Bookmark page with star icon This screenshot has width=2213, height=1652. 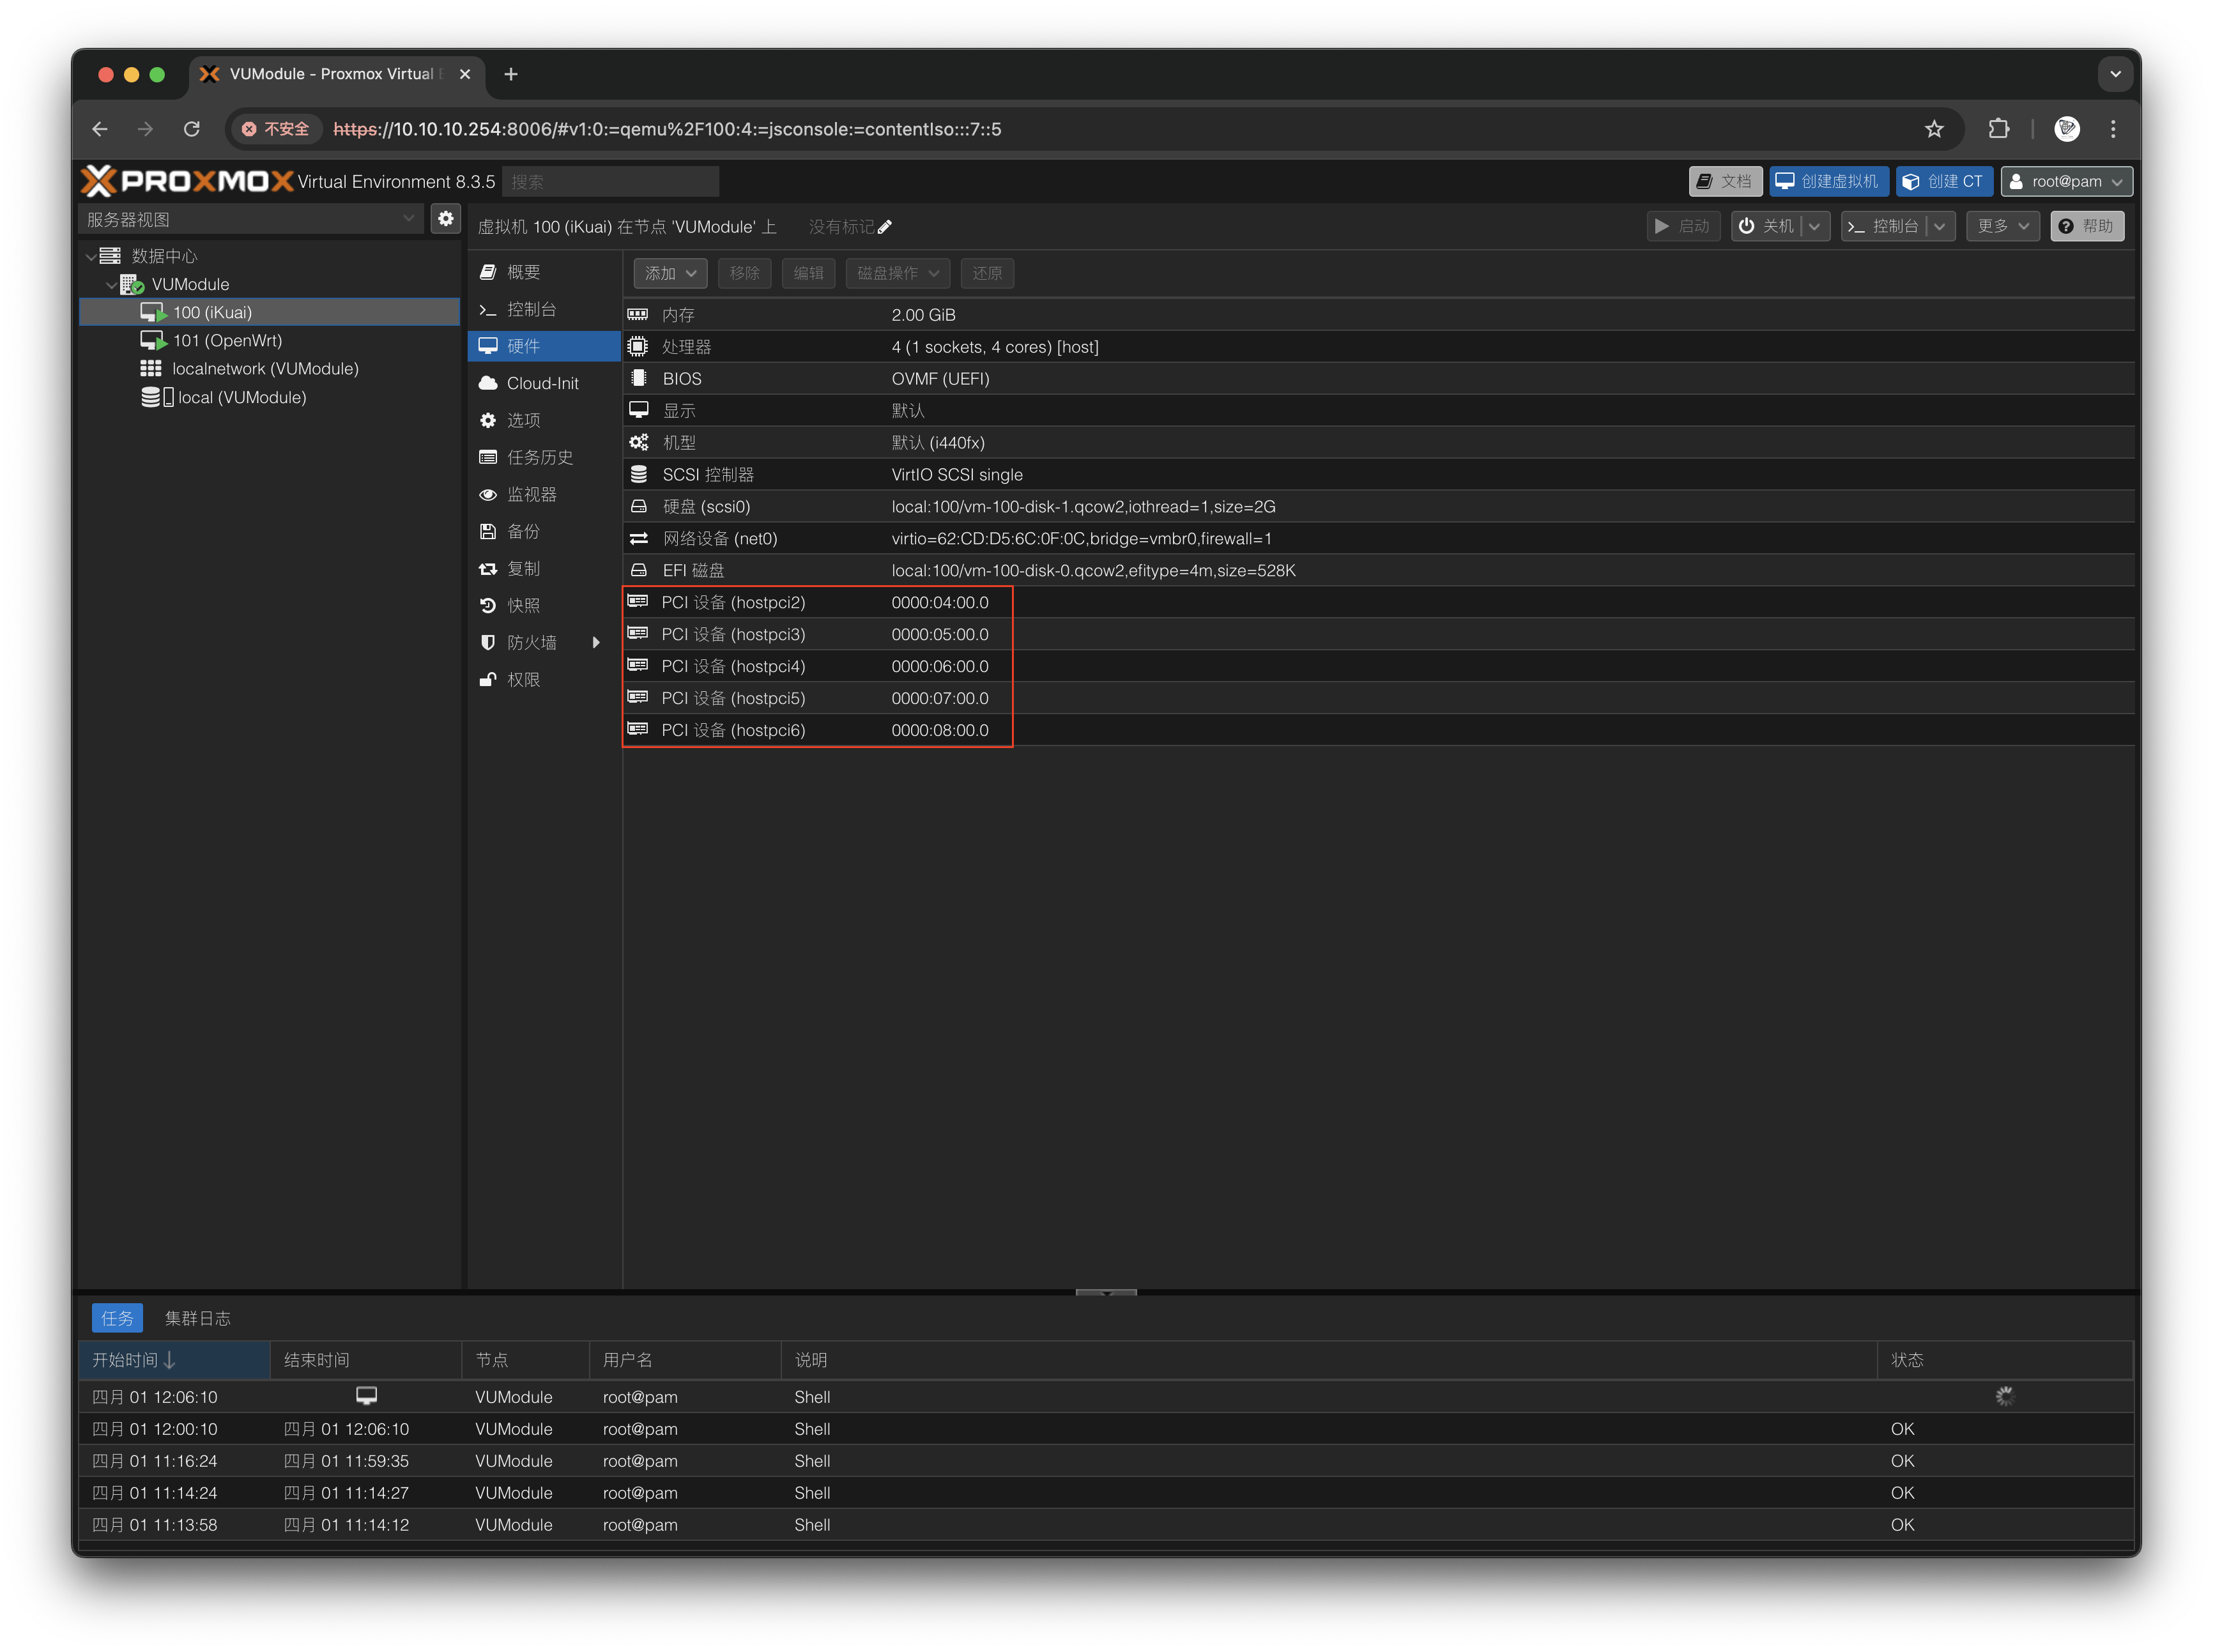[x=1933, y=129]
